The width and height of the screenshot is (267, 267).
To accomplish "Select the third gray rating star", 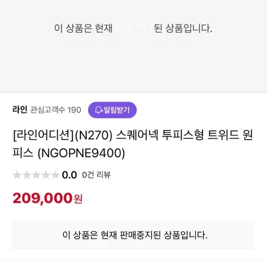I will 36,175.
